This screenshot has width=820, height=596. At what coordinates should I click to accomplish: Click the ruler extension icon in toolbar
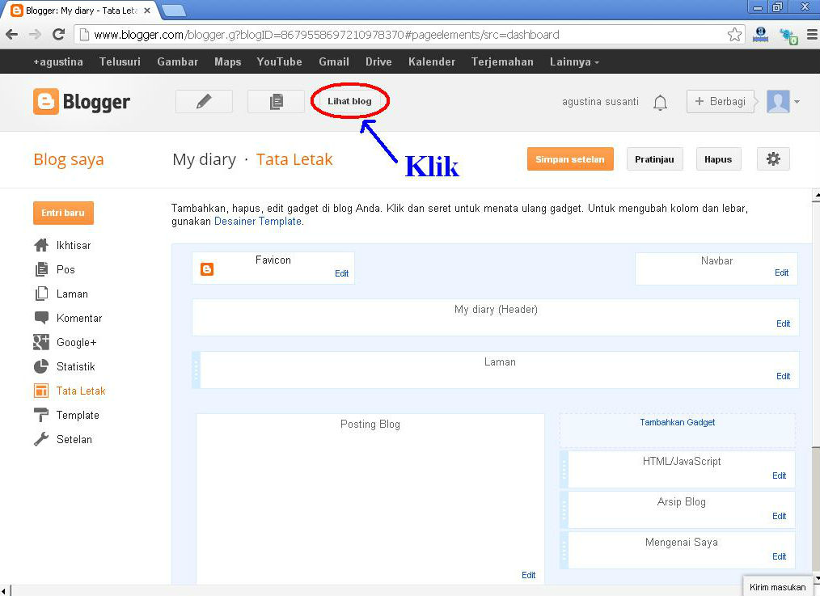[x=761, y=35]
